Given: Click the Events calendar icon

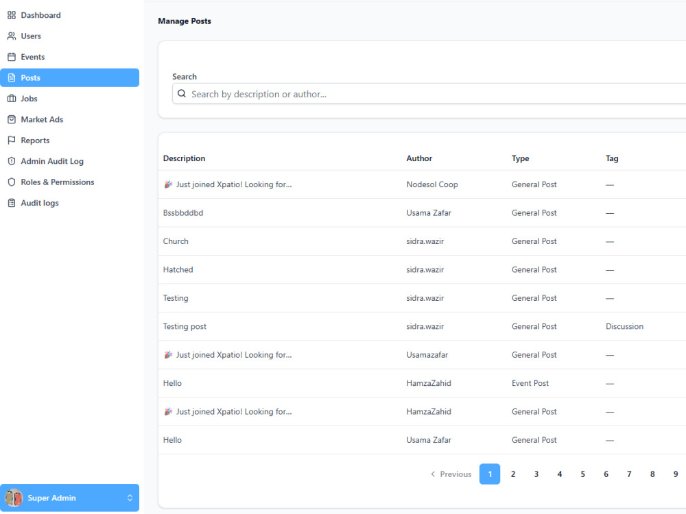Looking at the screenshot, I should pyautogui.click(x=12, y=57).
